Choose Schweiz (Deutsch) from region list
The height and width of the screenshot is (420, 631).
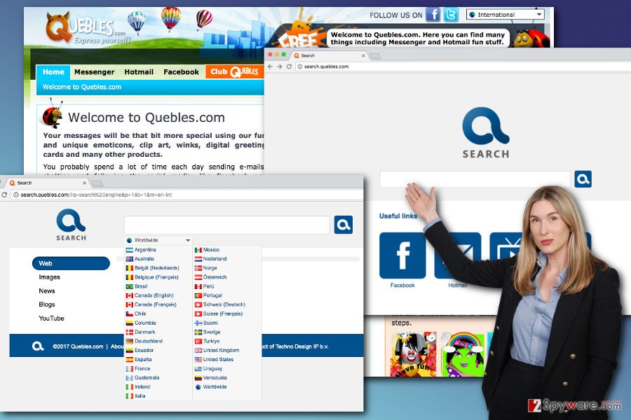click(x=220, y=304)
